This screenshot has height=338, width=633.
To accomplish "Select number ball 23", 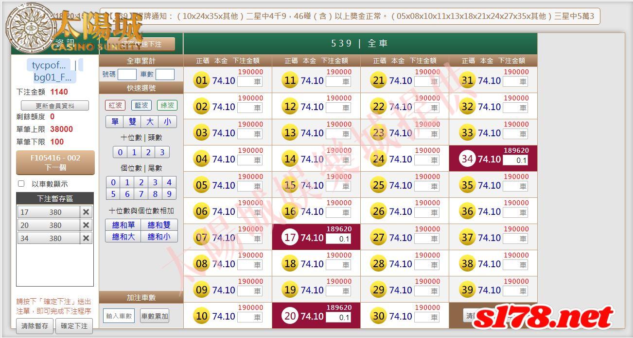I will [378, 133].
